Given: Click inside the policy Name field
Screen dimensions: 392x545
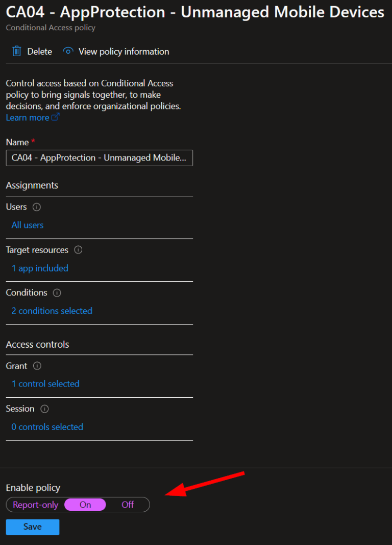Looking at the screenshot, I should coord(99,158).
